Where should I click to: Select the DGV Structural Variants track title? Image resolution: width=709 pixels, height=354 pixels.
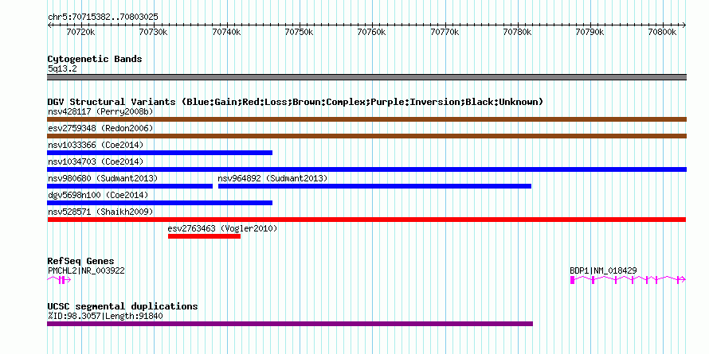[296, 102]
